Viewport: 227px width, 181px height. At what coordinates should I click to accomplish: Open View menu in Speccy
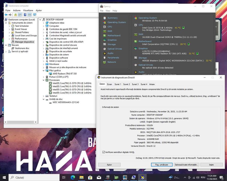point(108,11)
